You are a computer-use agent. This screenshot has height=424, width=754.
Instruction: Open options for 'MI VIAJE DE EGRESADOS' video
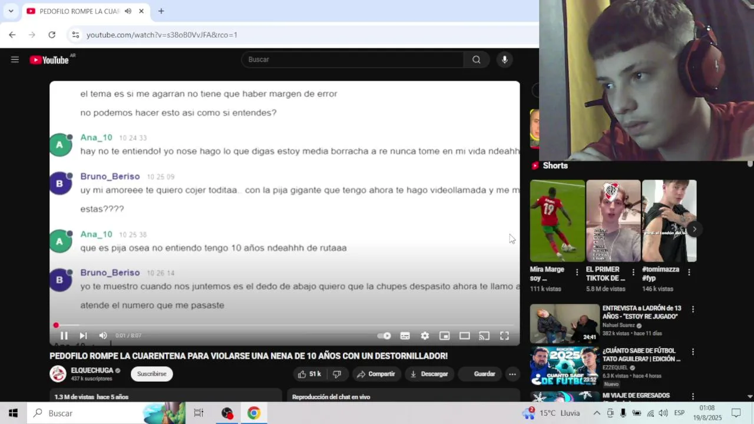[693, 396]
